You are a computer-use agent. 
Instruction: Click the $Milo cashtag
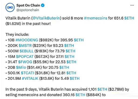[x=21, y=67]
